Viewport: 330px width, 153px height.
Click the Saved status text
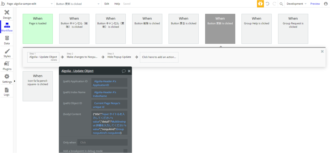point(127,4)
